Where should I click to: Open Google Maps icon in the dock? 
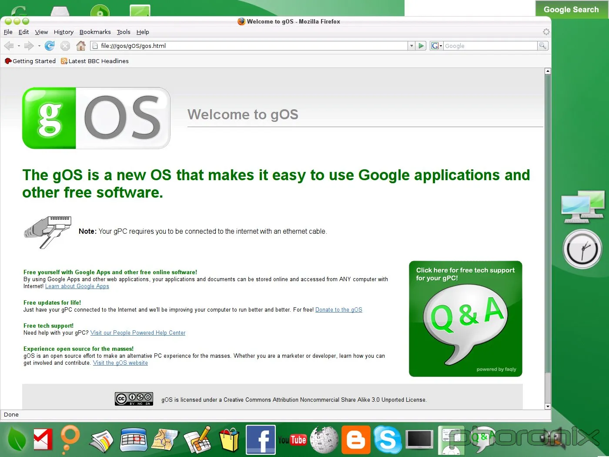click(165, 440)
